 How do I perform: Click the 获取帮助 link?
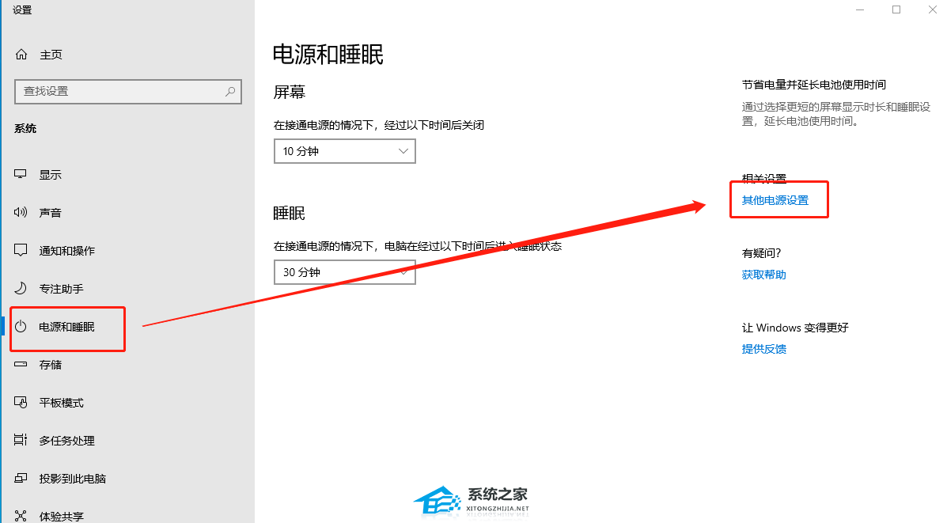(764, 275)
